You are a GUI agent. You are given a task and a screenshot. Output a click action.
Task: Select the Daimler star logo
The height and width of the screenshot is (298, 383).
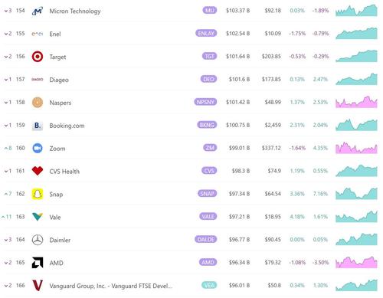38,240
